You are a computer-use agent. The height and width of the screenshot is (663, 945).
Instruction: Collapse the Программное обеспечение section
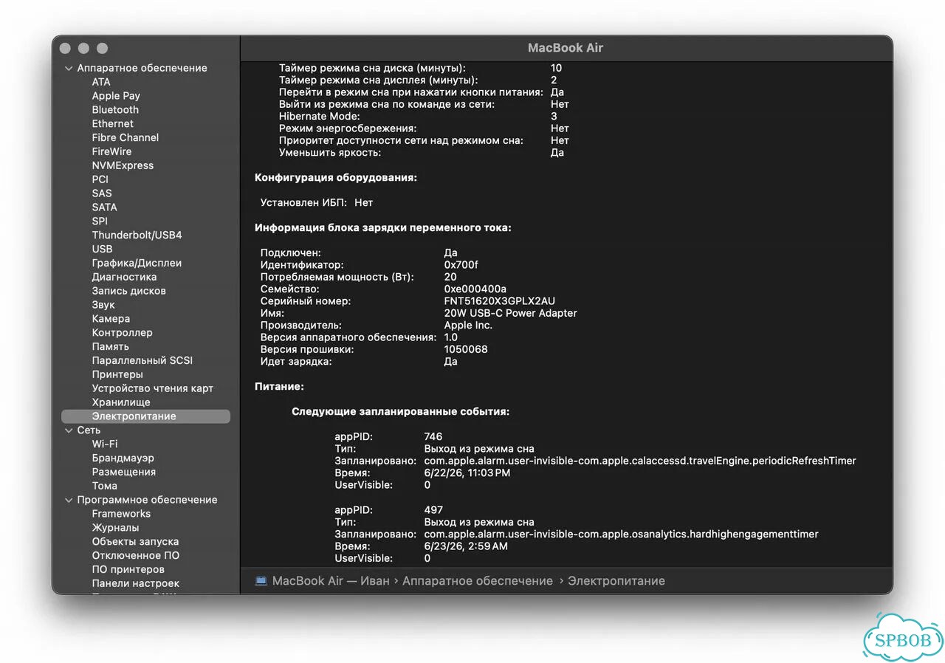click(69, 500)
